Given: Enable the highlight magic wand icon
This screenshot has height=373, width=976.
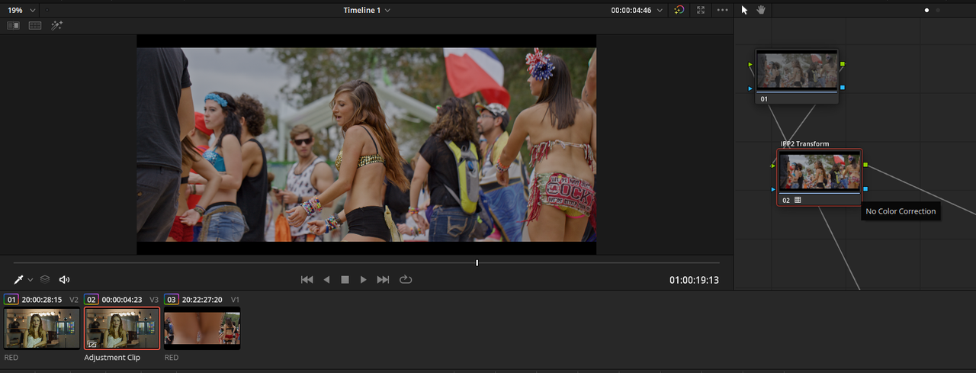Looking at the screenshot, I should (56, 25).
